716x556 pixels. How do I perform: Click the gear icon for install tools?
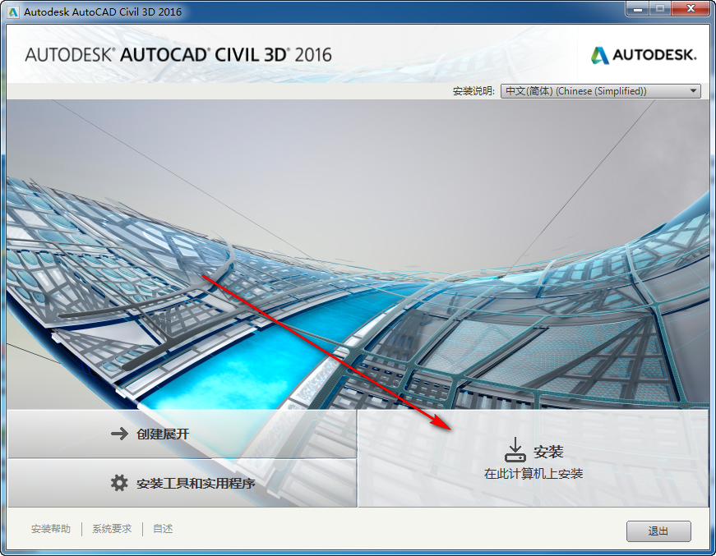click(x=119, y=483)
